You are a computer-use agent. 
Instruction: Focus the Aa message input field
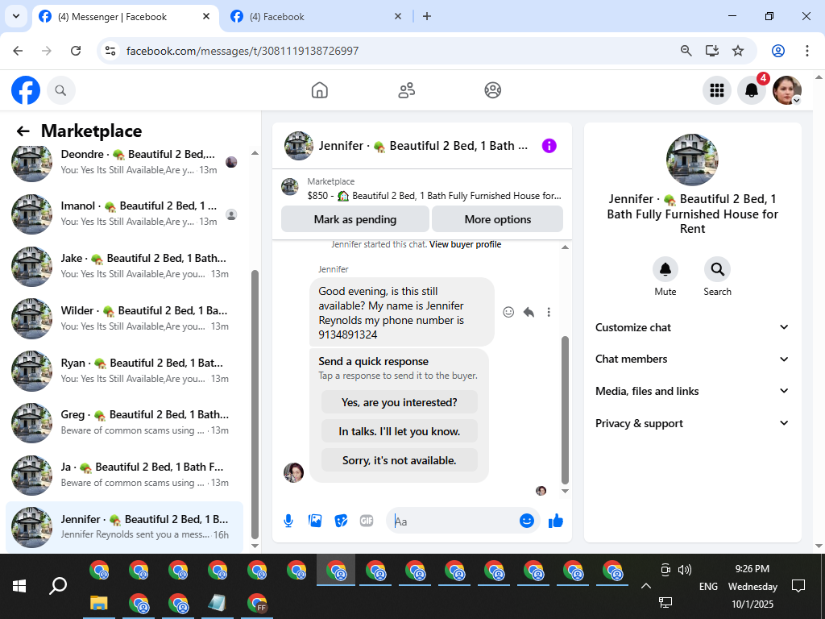click(455, 521)
